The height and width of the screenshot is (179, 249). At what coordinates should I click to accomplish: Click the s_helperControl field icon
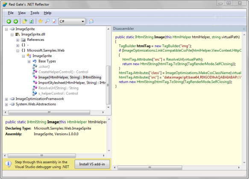(x=35, y=93)
